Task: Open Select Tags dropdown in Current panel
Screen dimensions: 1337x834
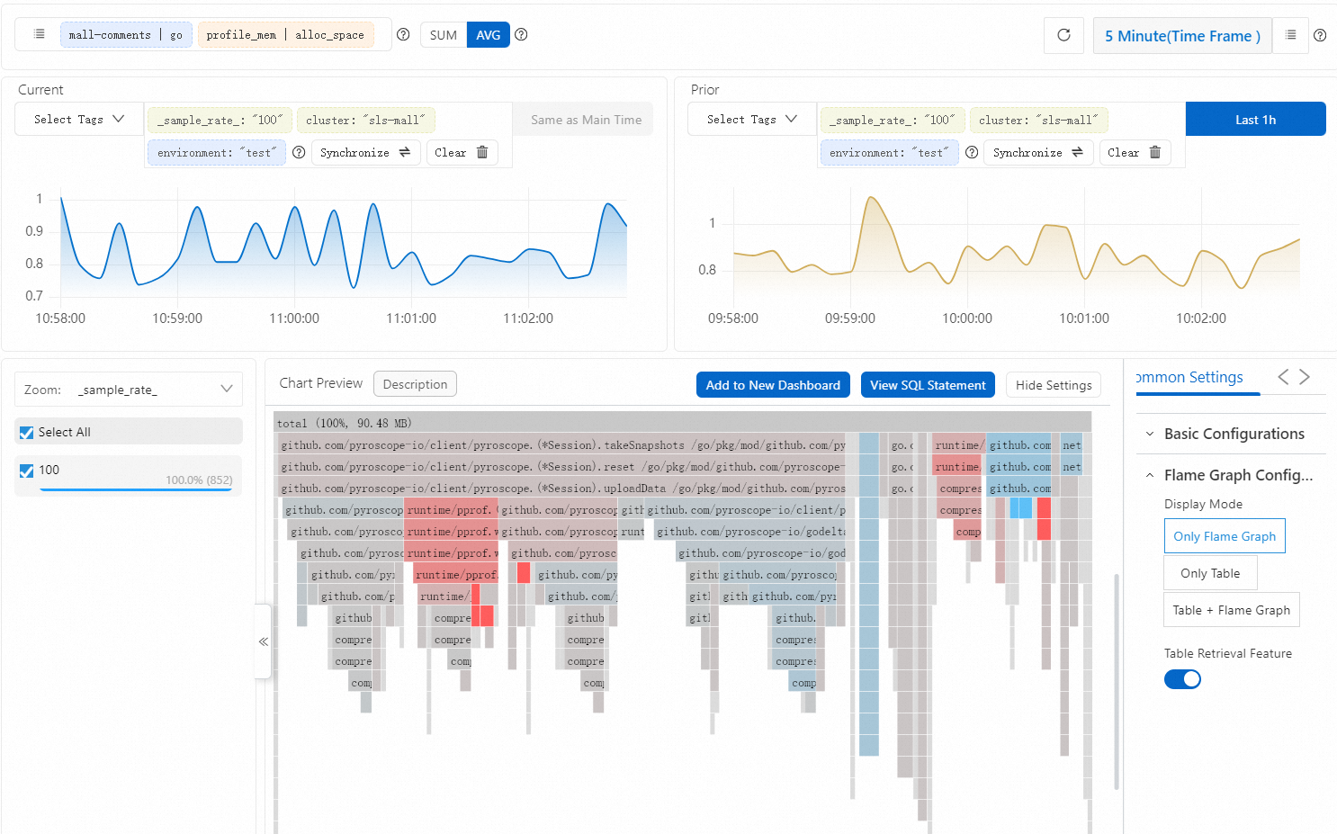Action: [x=79, y=119]
